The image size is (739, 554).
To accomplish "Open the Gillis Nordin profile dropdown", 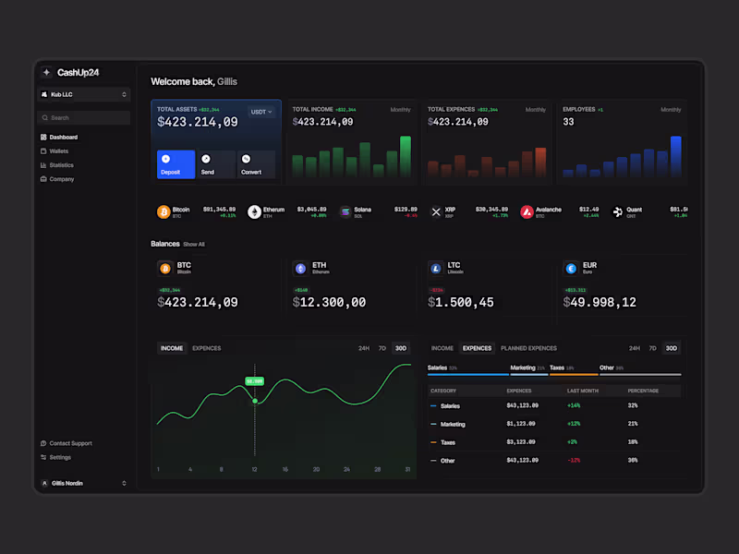I will click(x=83, y=482).
